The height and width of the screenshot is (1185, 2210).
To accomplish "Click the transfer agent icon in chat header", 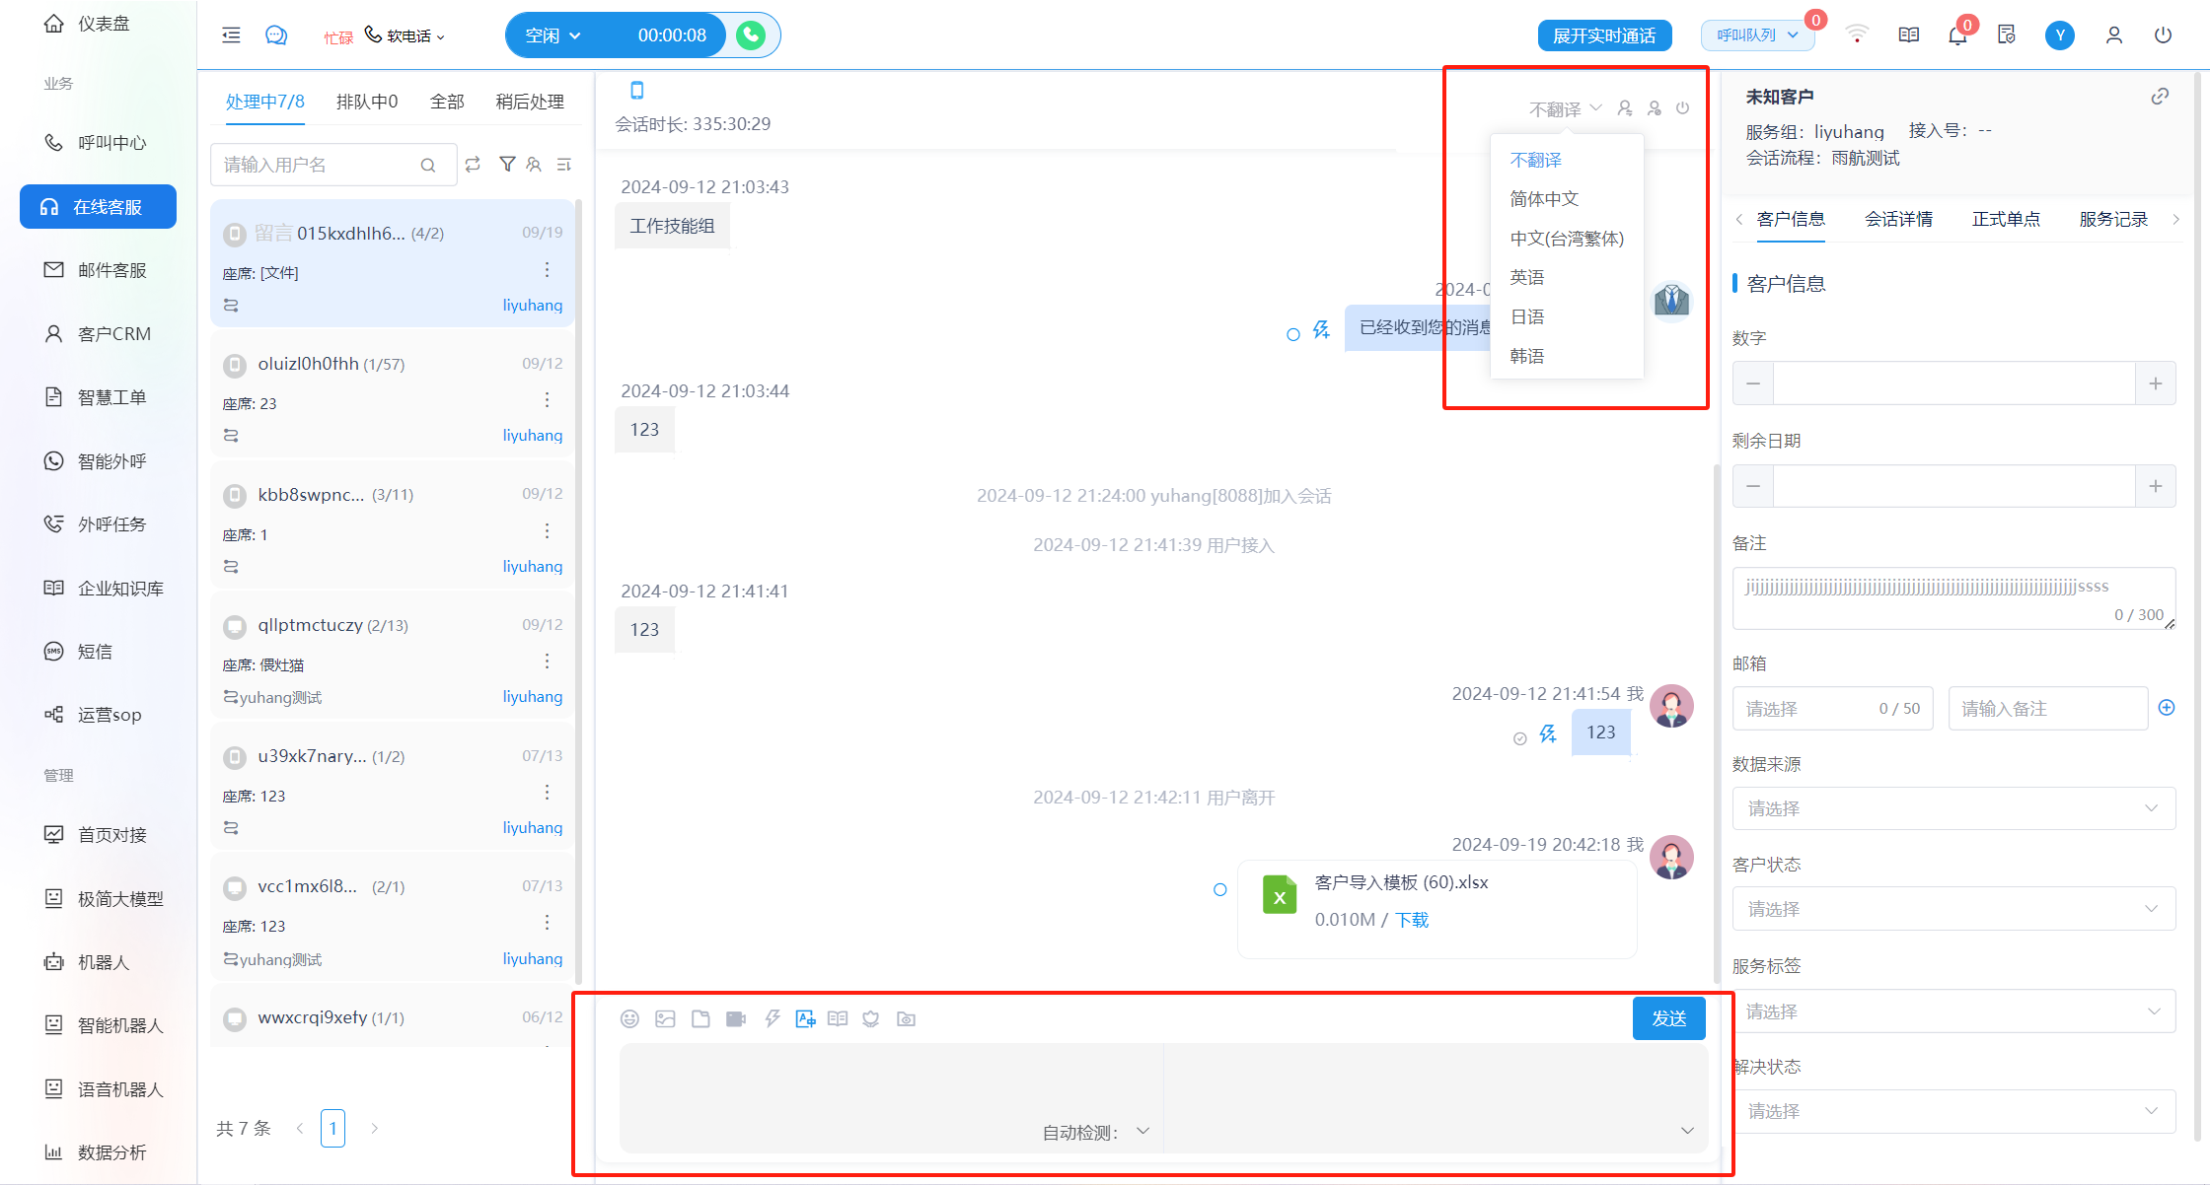I will (x=1625, y=108).
